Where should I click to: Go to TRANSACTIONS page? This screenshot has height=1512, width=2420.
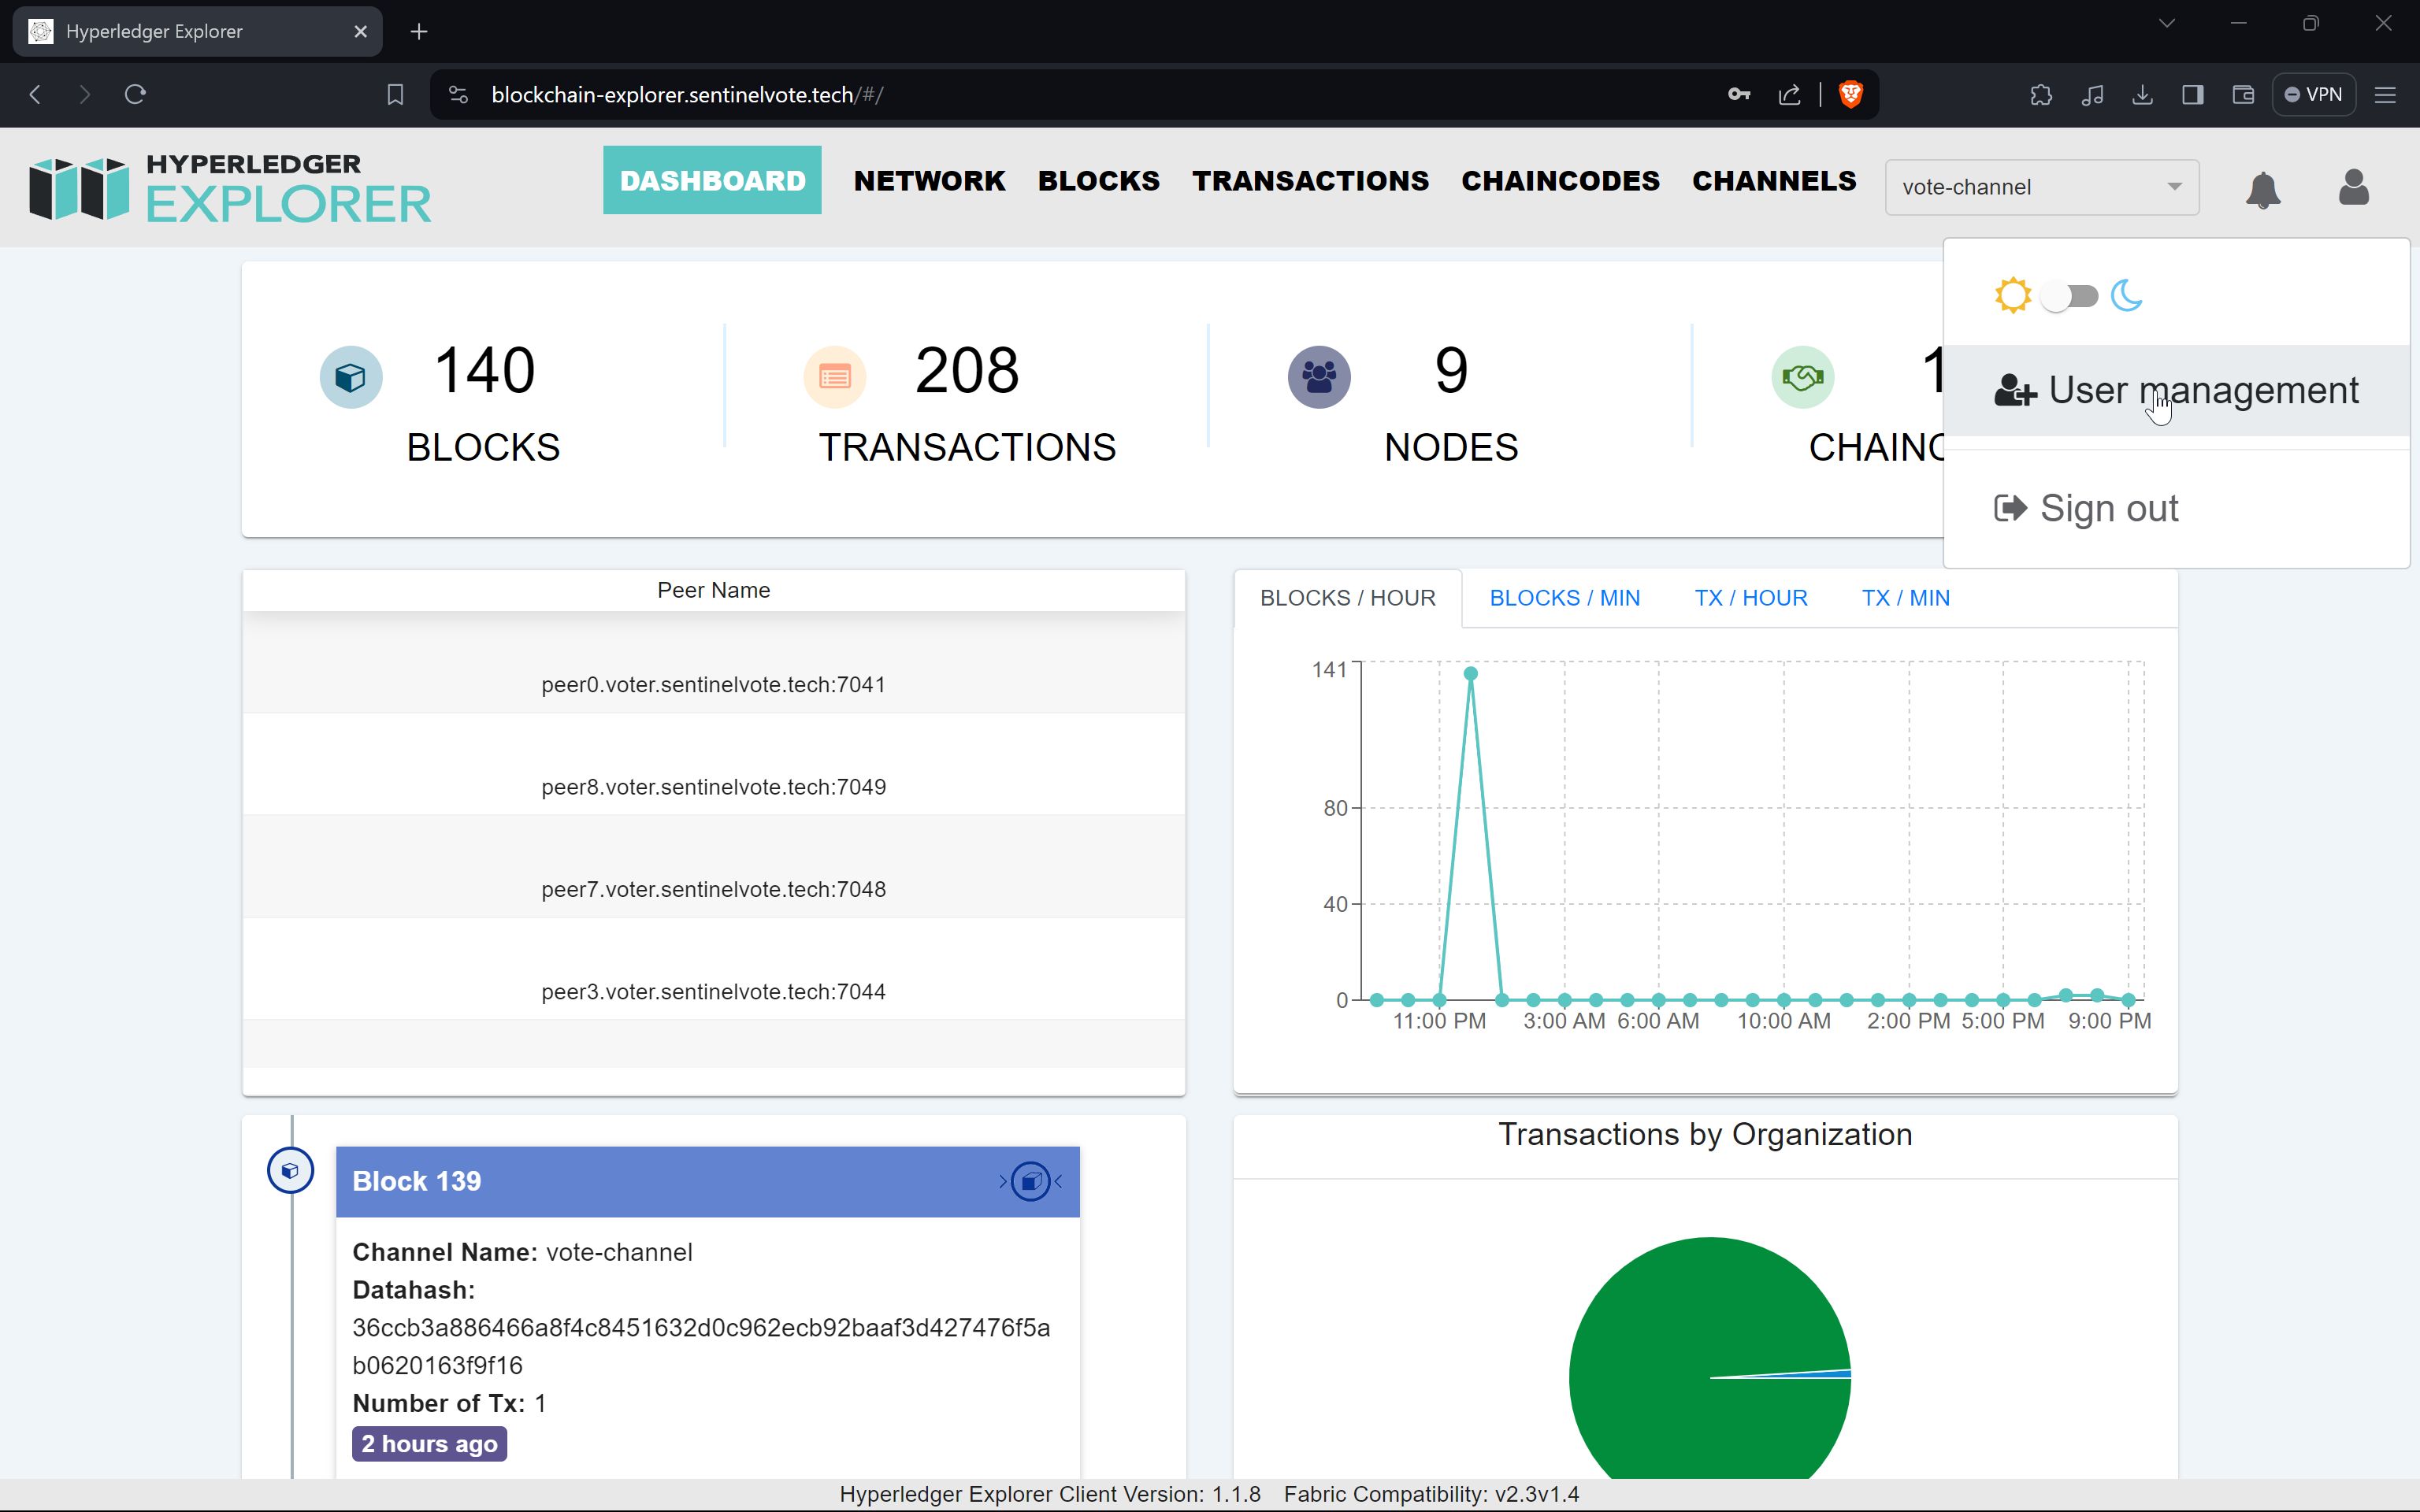(1310, 181)
